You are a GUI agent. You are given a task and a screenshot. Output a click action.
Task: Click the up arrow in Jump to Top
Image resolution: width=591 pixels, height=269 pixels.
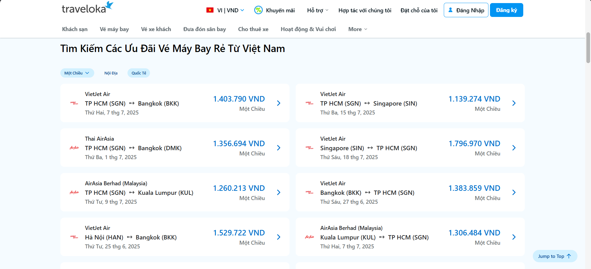coord(569,256)
